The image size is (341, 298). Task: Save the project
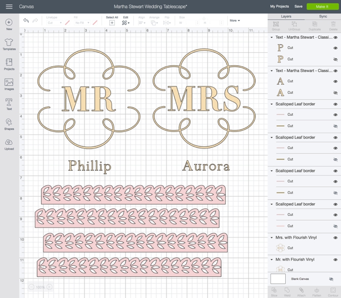click(x=299, y=6)
